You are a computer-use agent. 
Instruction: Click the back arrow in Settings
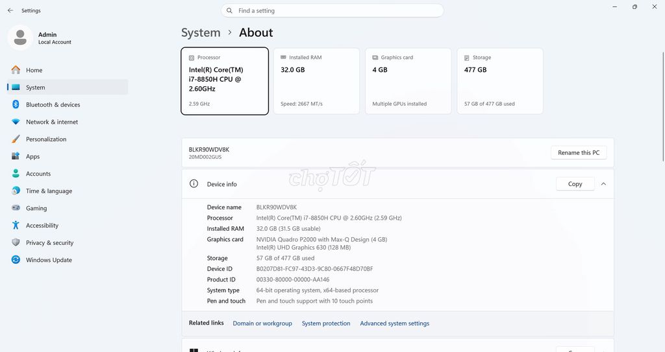click(10, 10)
